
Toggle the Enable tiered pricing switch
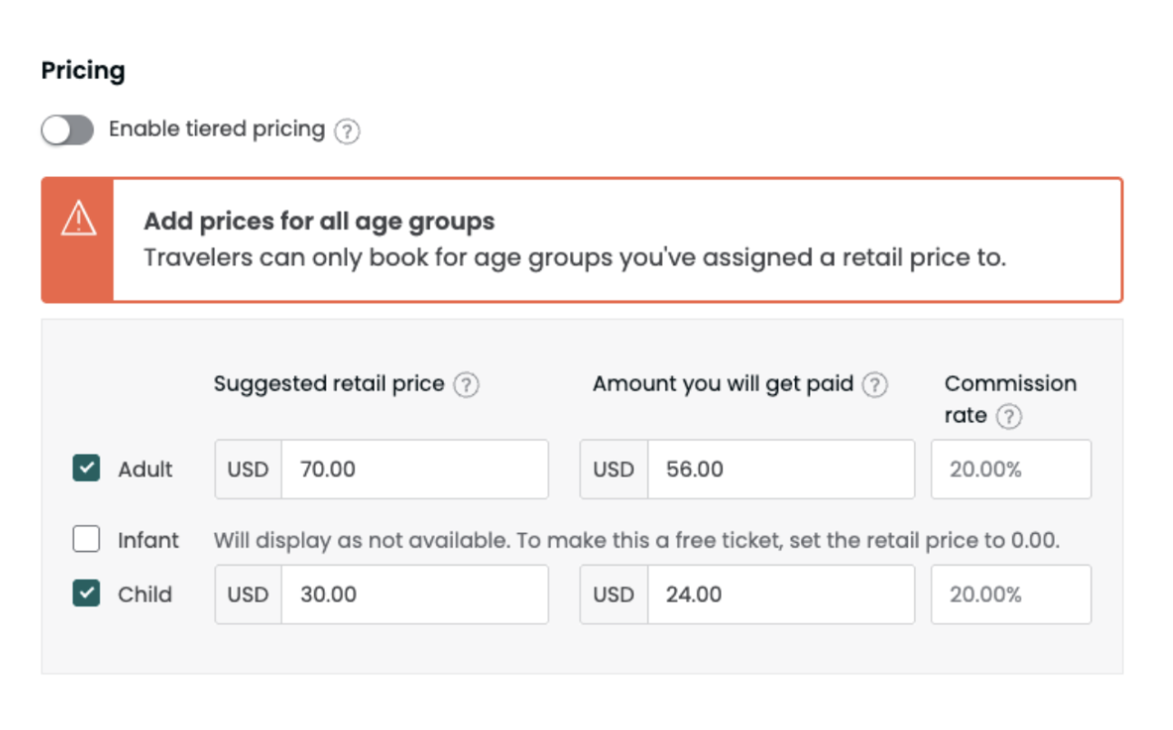pos(67,130)
